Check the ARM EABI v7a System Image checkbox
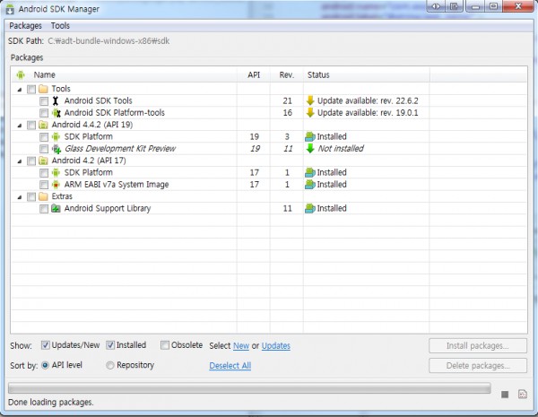 pos(44,185)
